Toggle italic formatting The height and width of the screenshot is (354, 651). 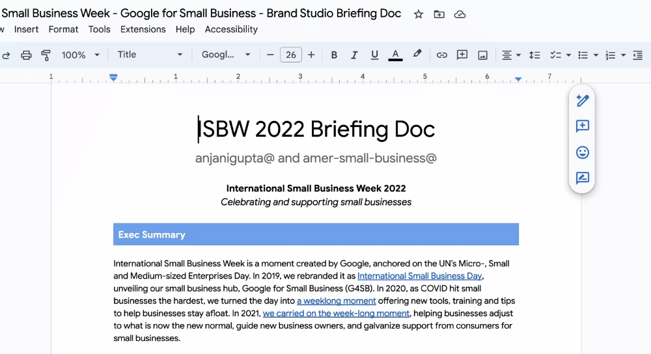tap(354, 55)
